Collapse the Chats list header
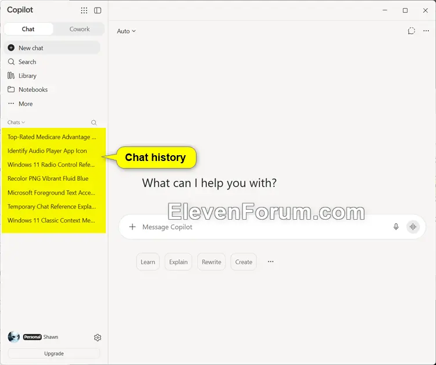The image size is (436, 365). [16, 122]
